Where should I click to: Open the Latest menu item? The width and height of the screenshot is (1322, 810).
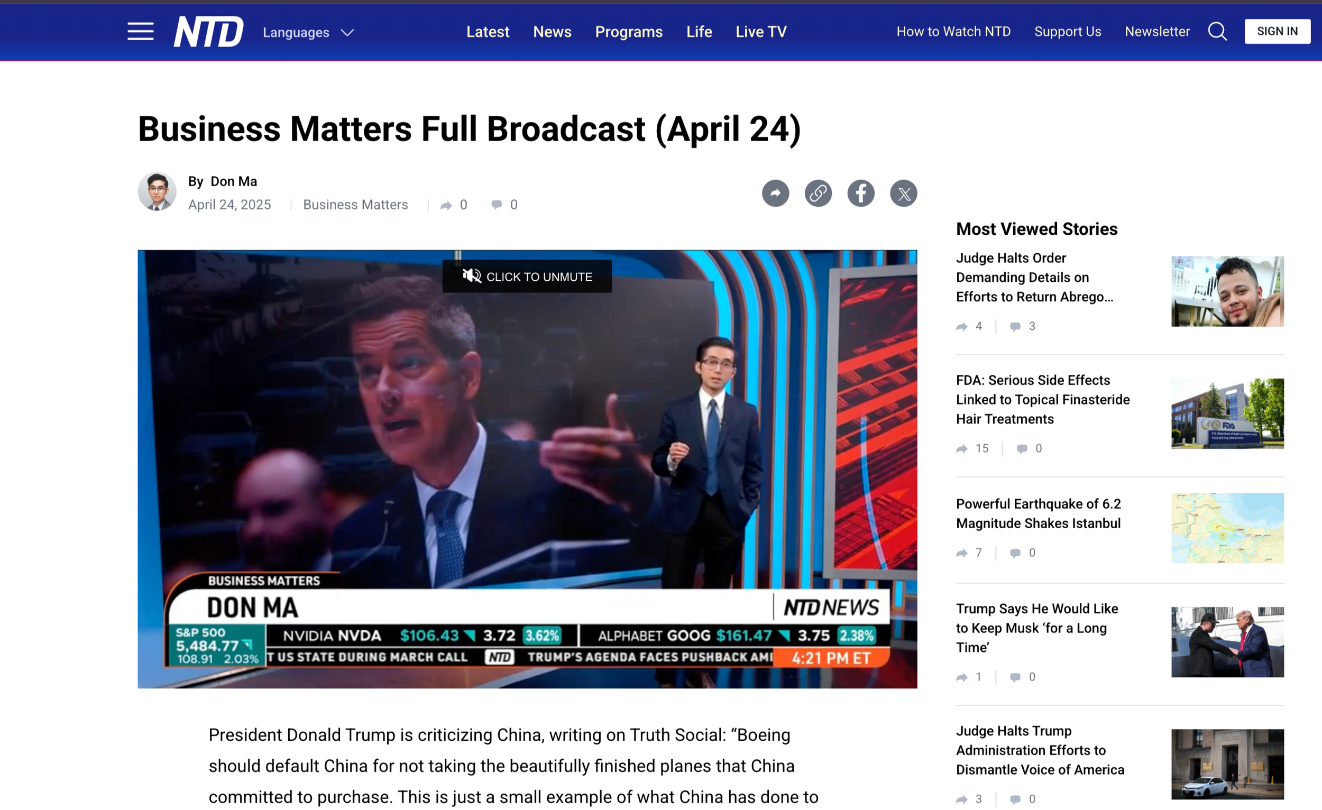click(488, 32)
